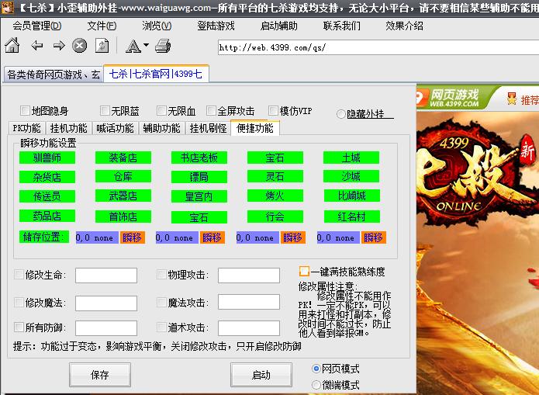The image size is (539, 395).
Task: Teleport to 比崎城 green button
Action: point(351,196)
